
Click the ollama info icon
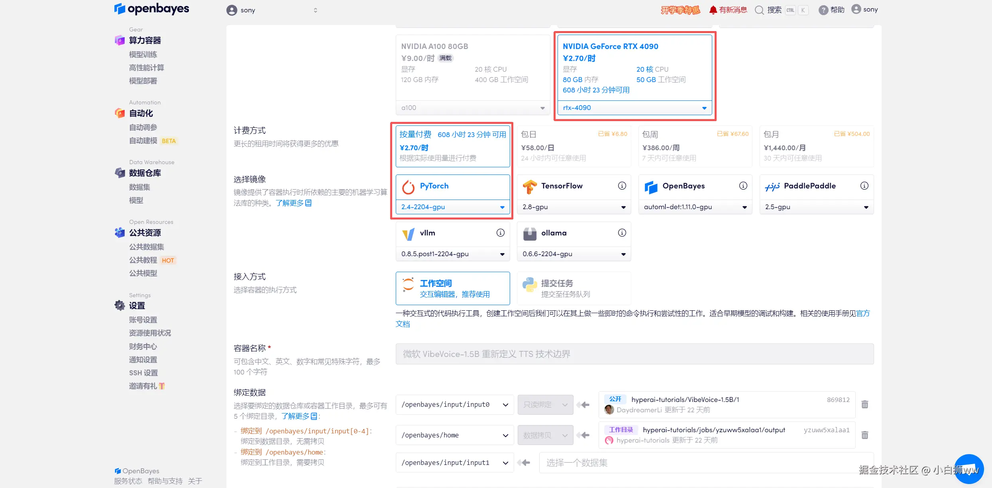[x=622, y=233]
